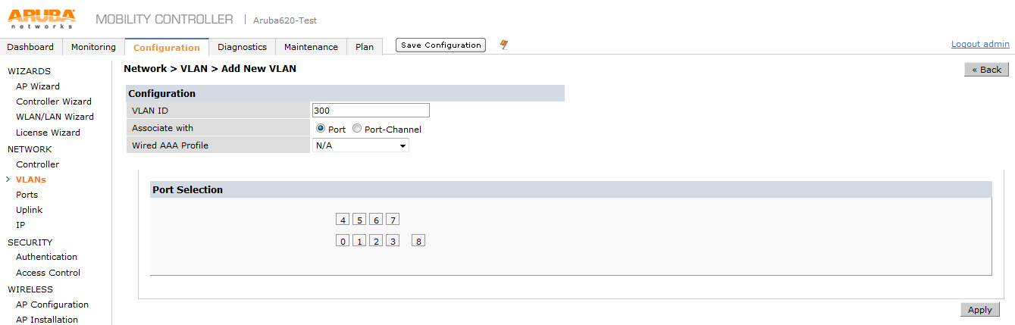
Task: Open the Wired AAA Profile dropdown
Action: (361, 145)
